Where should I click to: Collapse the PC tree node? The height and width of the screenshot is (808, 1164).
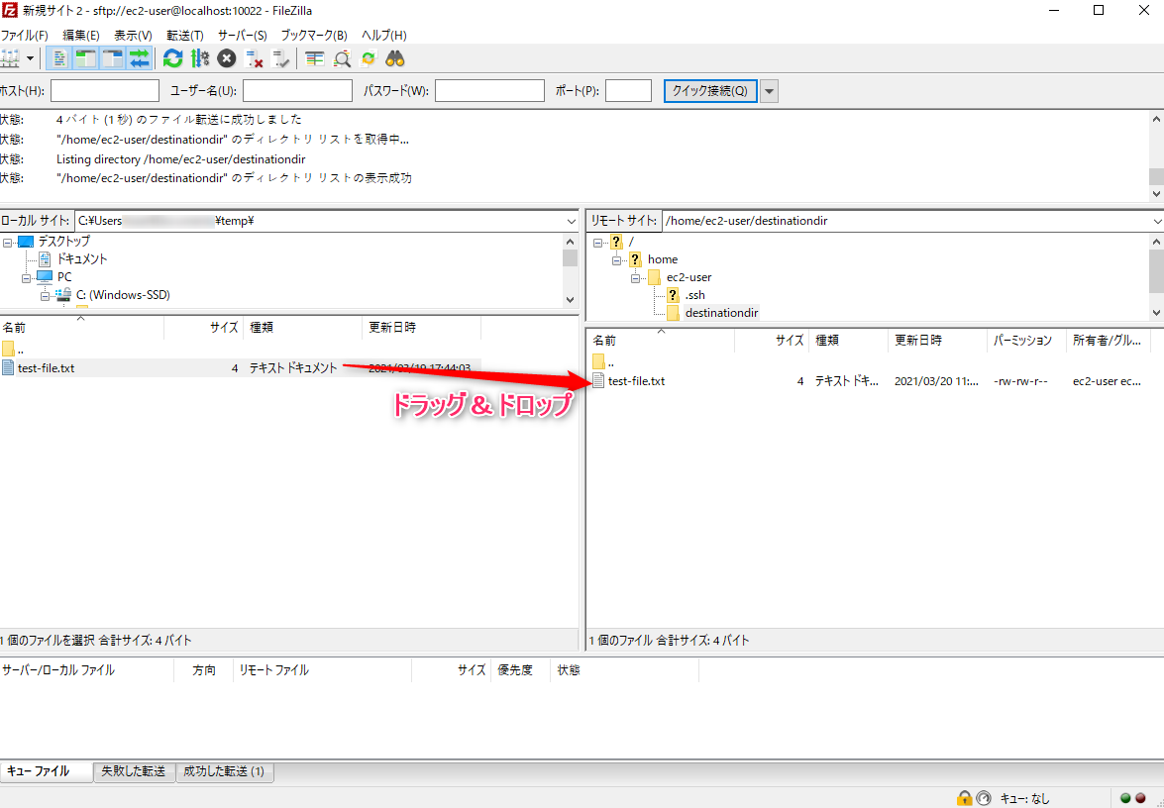pos(26,277)
